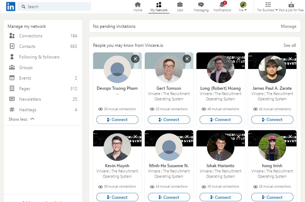This screenshot has width=305, height=202.
Task: Open Kevin Huynh's profile photo
Action: pos(117,147)
